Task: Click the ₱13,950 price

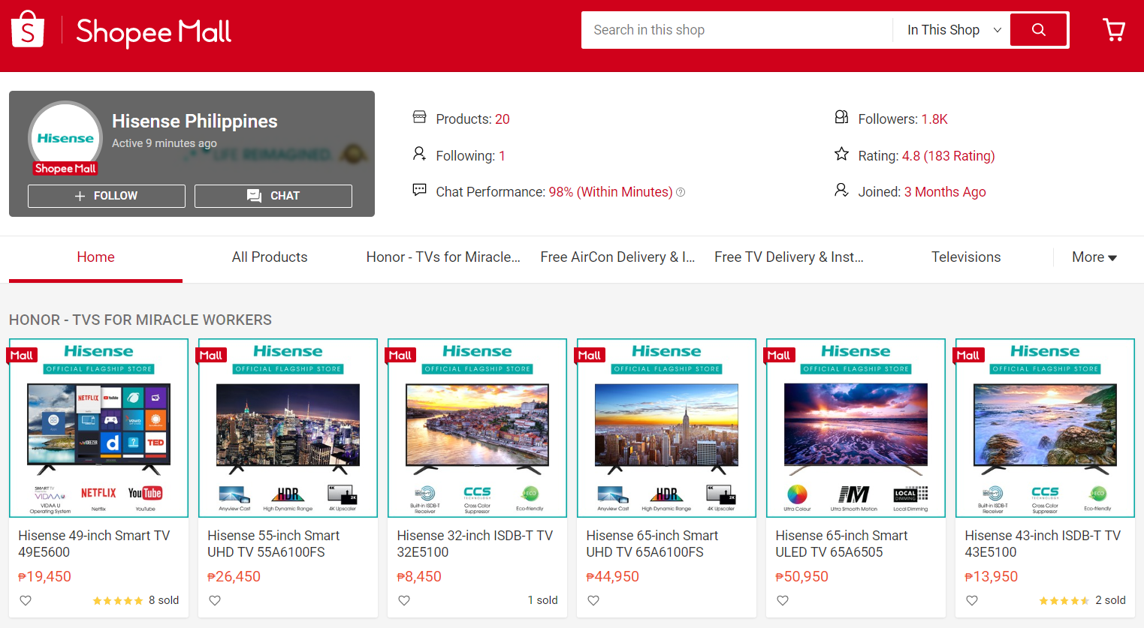Action: pos(991,576)
